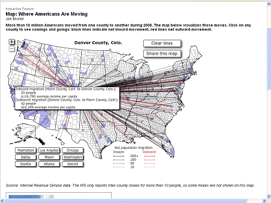Zoom in with the plus icon

(11, 42)
